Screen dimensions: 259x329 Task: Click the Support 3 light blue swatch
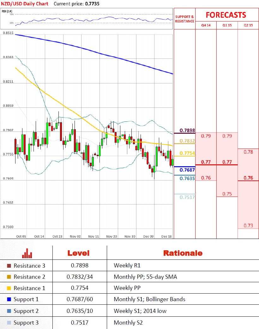click(9, 323)
